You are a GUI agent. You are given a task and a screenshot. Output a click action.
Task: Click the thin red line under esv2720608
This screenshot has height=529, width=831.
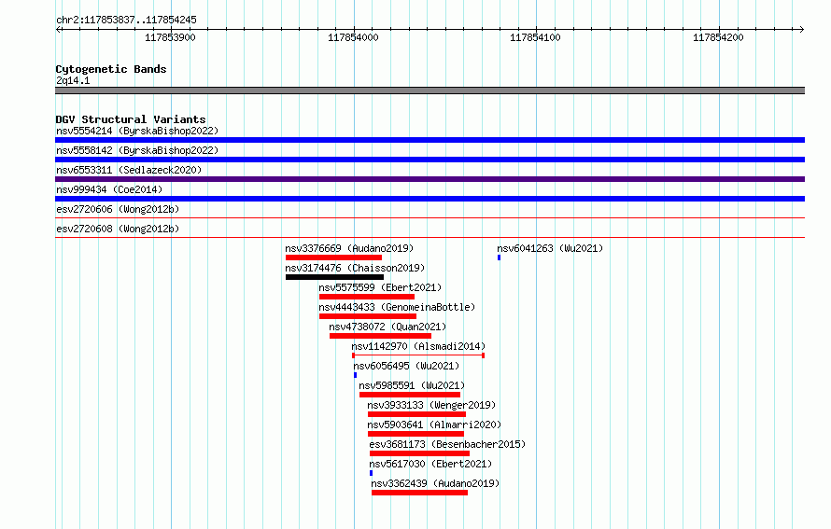click(430, 237)
